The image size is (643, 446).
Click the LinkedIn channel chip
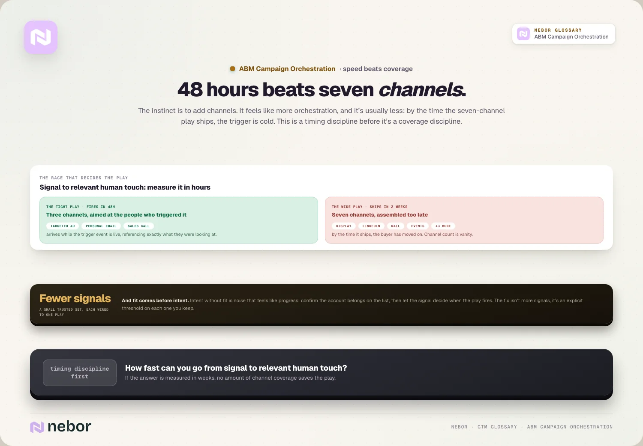[x=371, y=226]
